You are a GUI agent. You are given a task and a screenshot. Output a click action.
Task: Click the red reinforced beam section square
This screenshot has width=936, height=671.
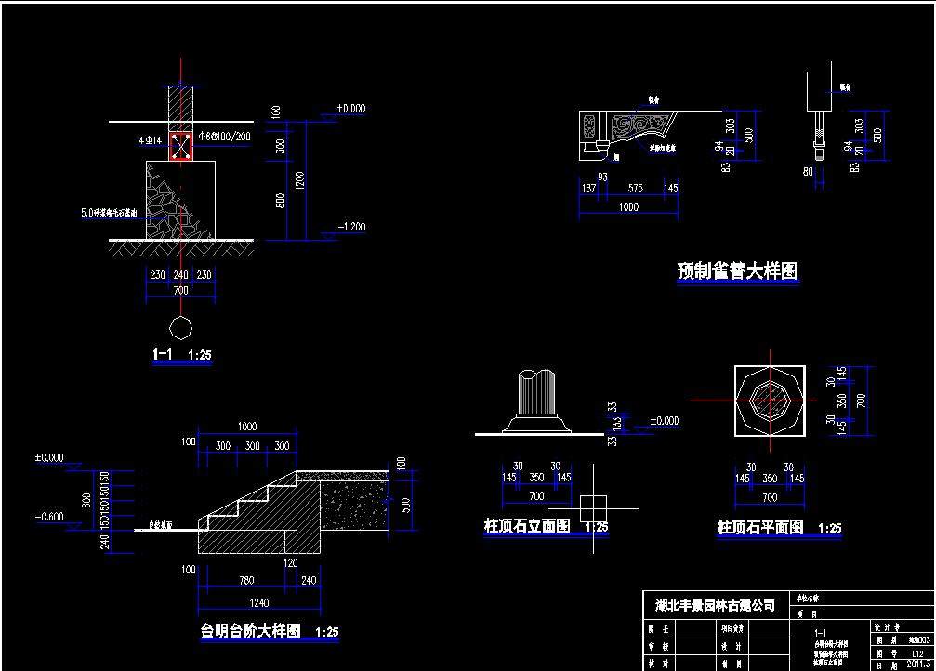point(180,146)
